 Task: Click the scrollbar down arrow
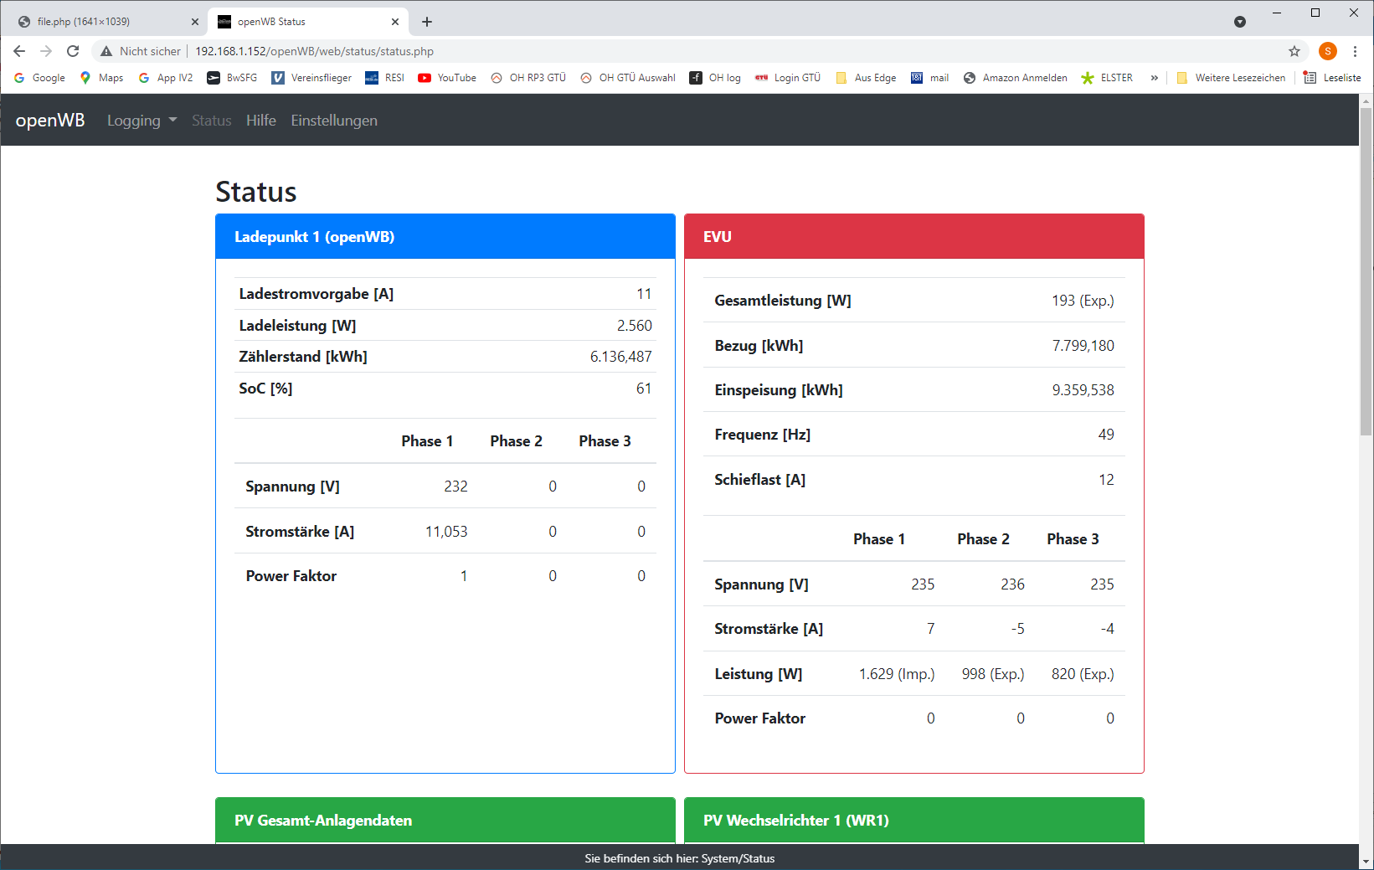pos(1366,862)
